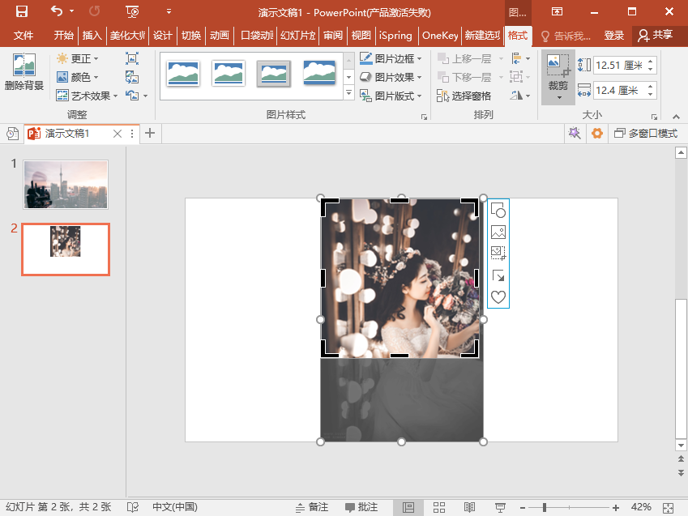Viewport: 688px width, 516px height.
Task: Click the Login (登录) button
Action: coord(614,36)
